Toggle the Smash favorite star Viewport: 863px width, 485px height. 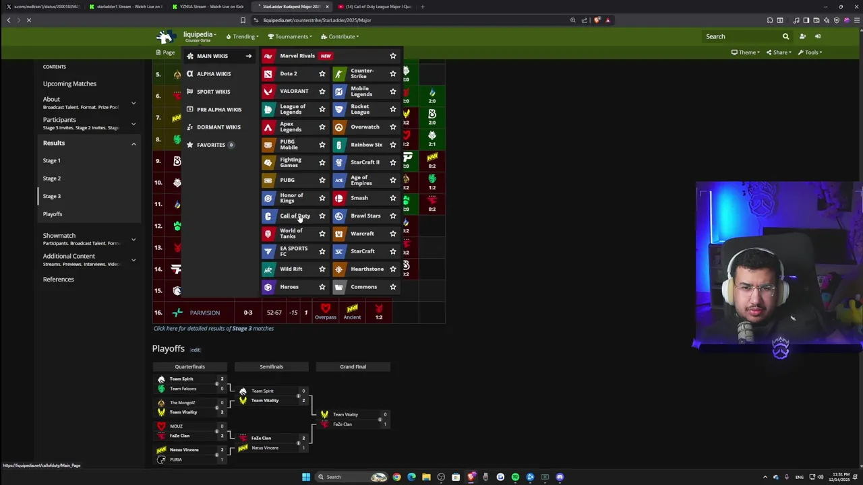pos(393,198)
